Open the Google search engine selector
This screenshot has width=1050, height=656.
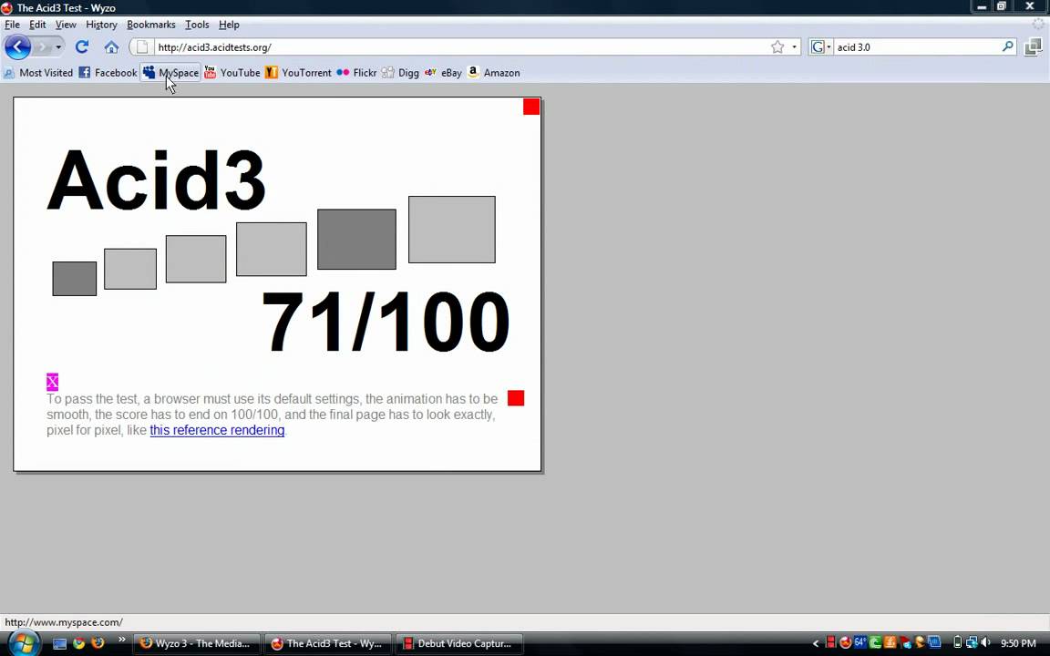(x=821, y=46)
